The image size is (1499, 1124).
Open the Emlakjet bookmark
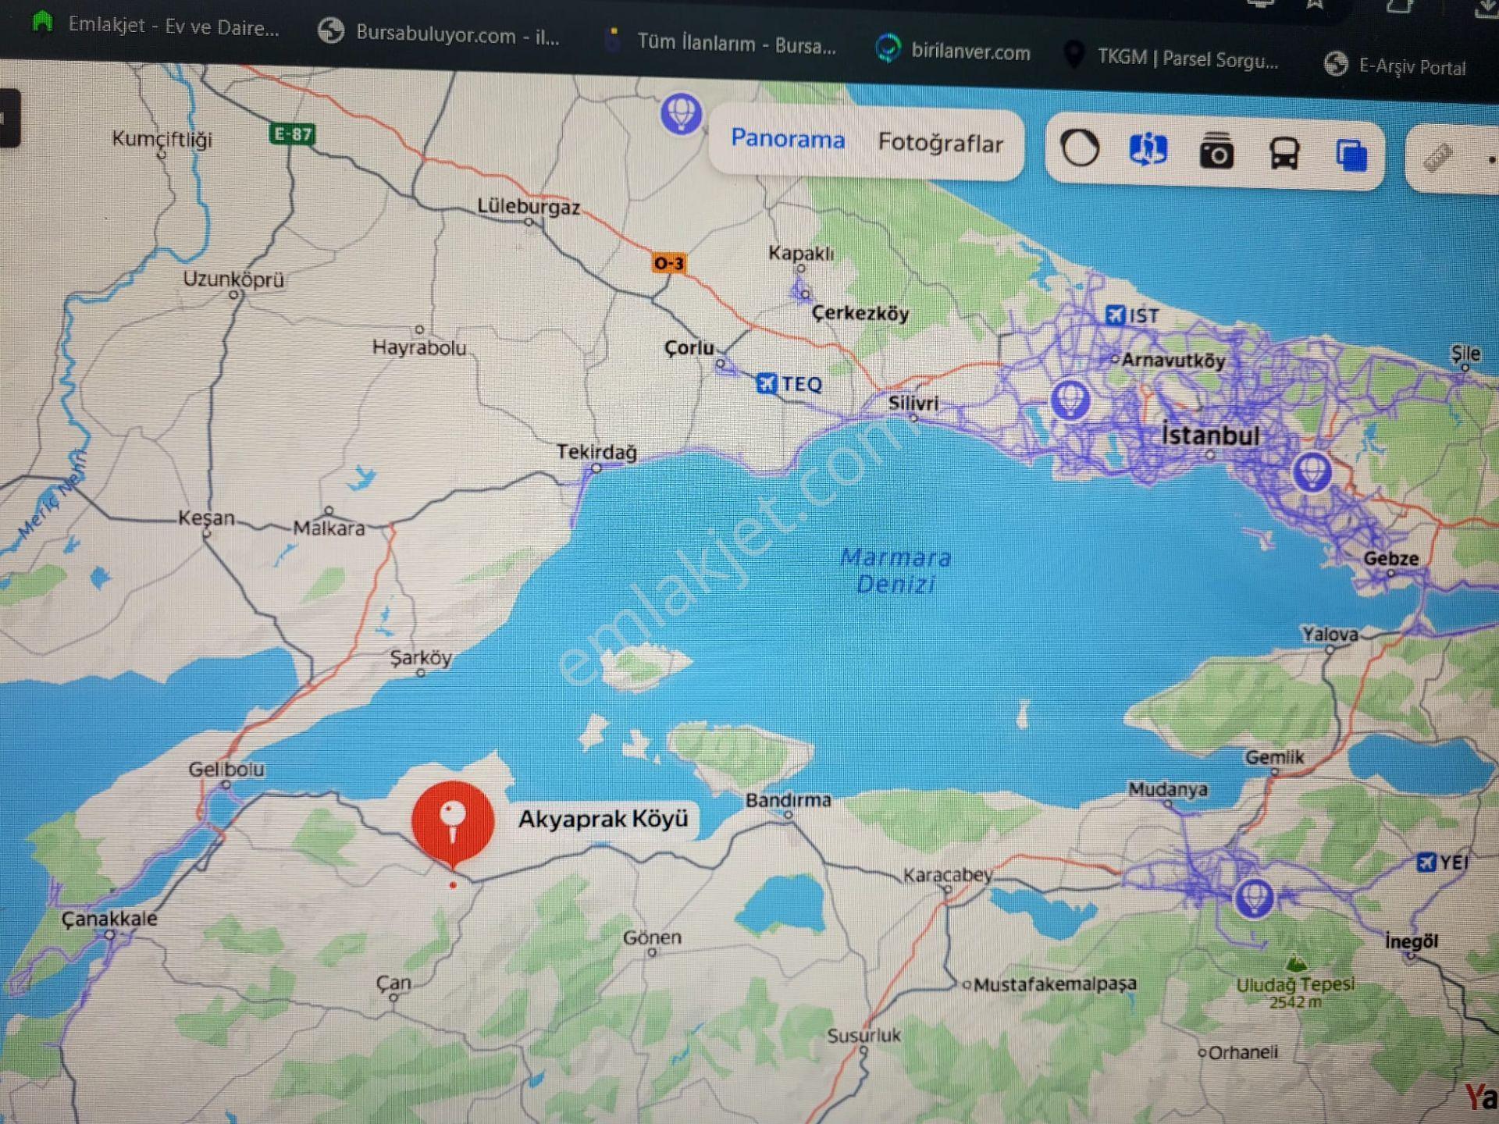click(155, 26)
